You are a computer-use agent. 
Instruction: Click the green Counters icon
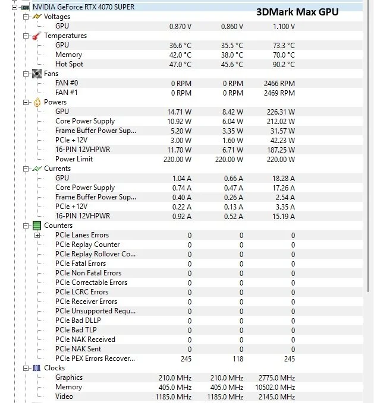(x=37, y=226)
